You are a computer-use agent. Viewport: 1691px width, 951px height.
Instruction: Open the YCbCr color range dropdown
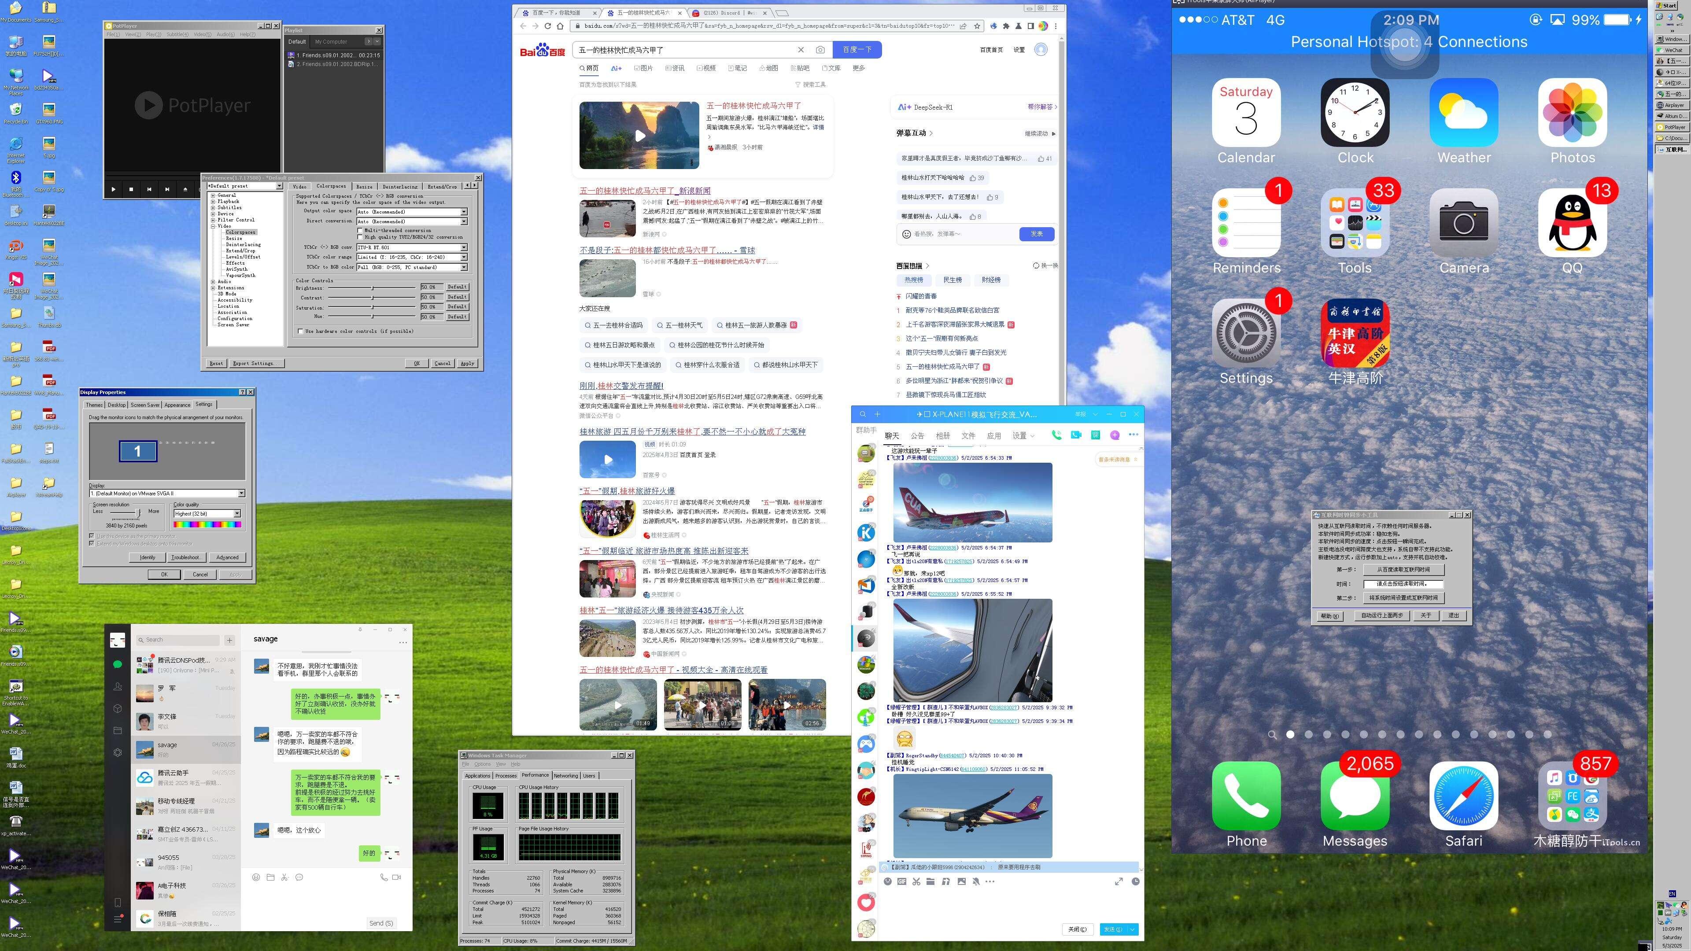tap(412, 257)
